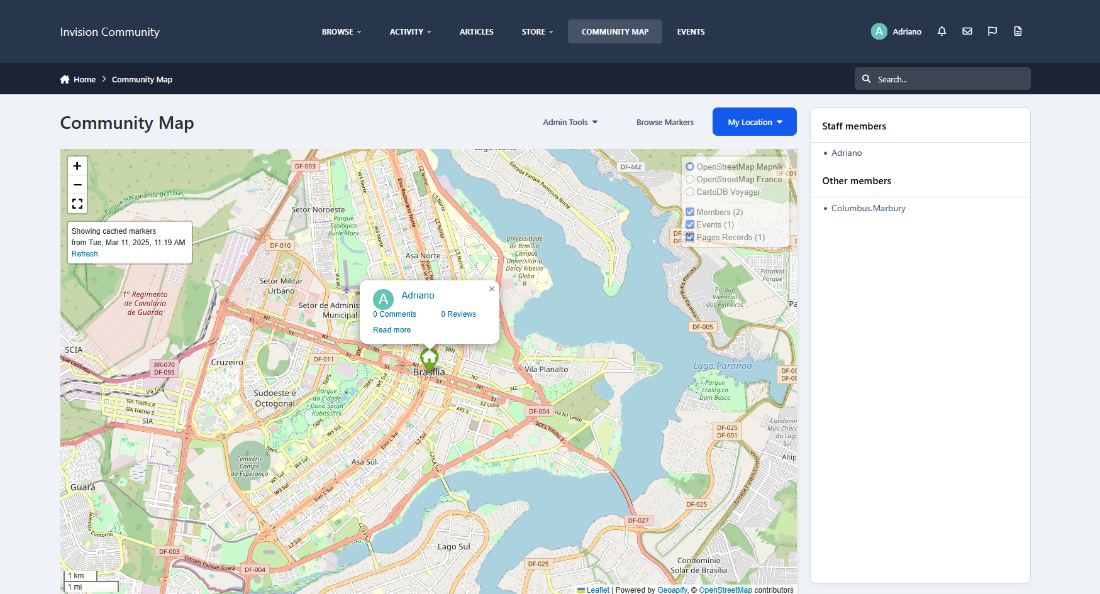Expand the Browse menu
The width and height of the screenshot is (1100, 594).
tap(342, 31)
